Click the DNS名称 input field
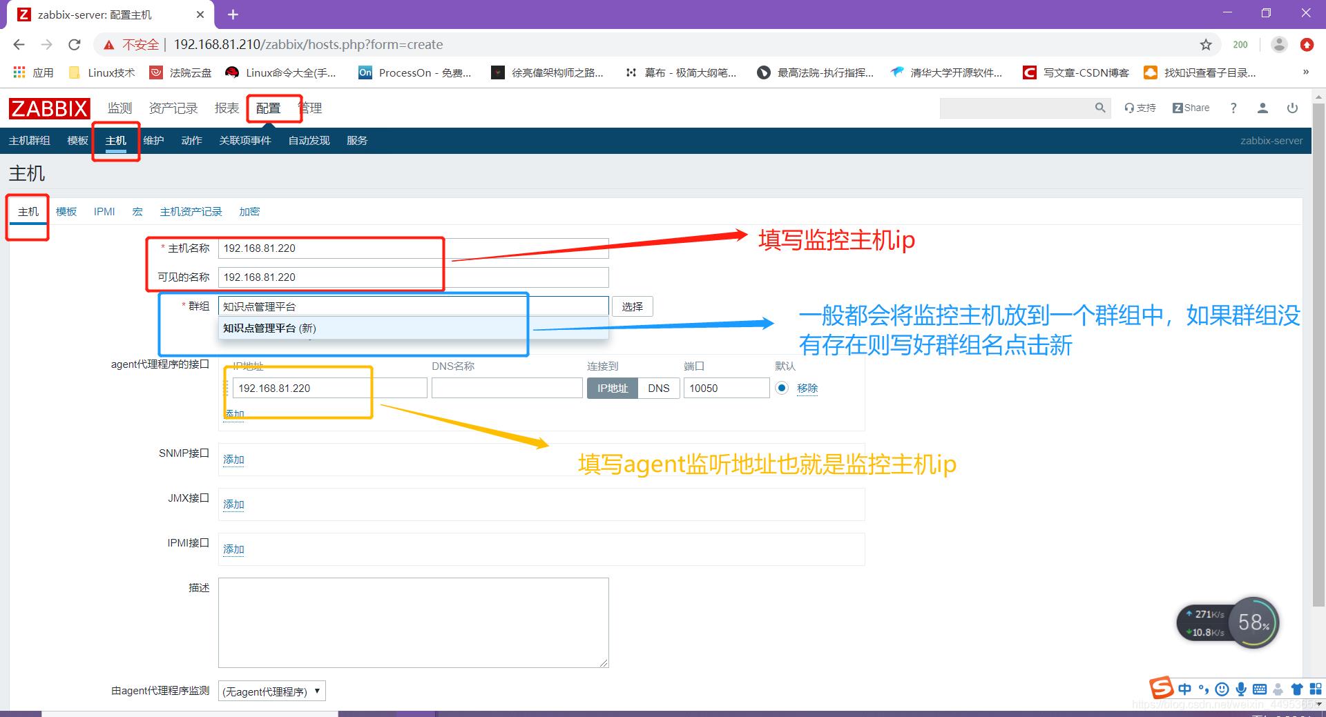Screen dimensions: 1326x717 507,388
